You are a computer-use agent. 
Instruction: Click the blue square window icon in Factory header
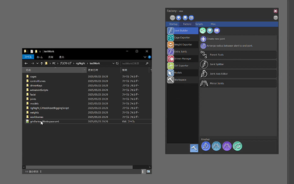point(185,18)
